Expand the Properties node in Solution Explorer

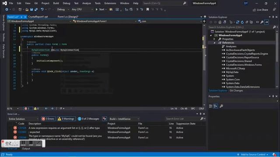pos(214,39)
